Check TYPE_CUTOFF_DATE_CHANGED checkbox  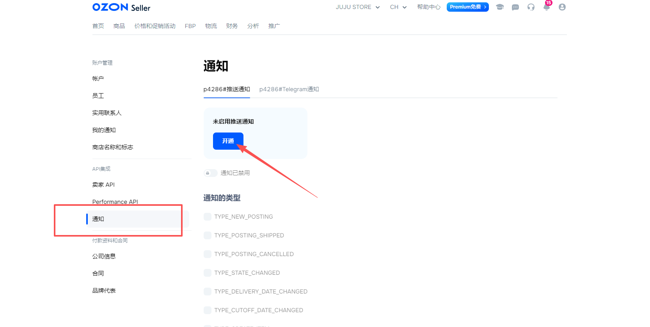pyautogui.click(x=208, y=310)
